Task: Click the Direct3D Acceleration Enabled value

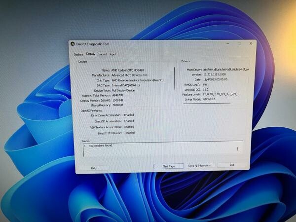Action: pos(129,121)
